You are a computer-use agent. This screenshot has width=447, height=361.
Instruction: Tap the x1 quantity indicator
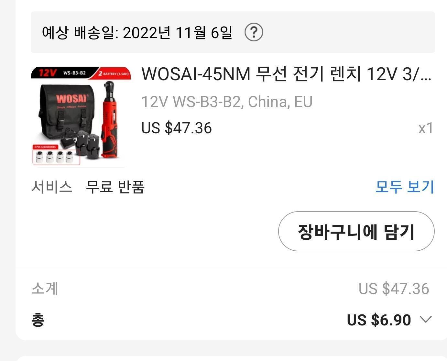click(426, 128)
